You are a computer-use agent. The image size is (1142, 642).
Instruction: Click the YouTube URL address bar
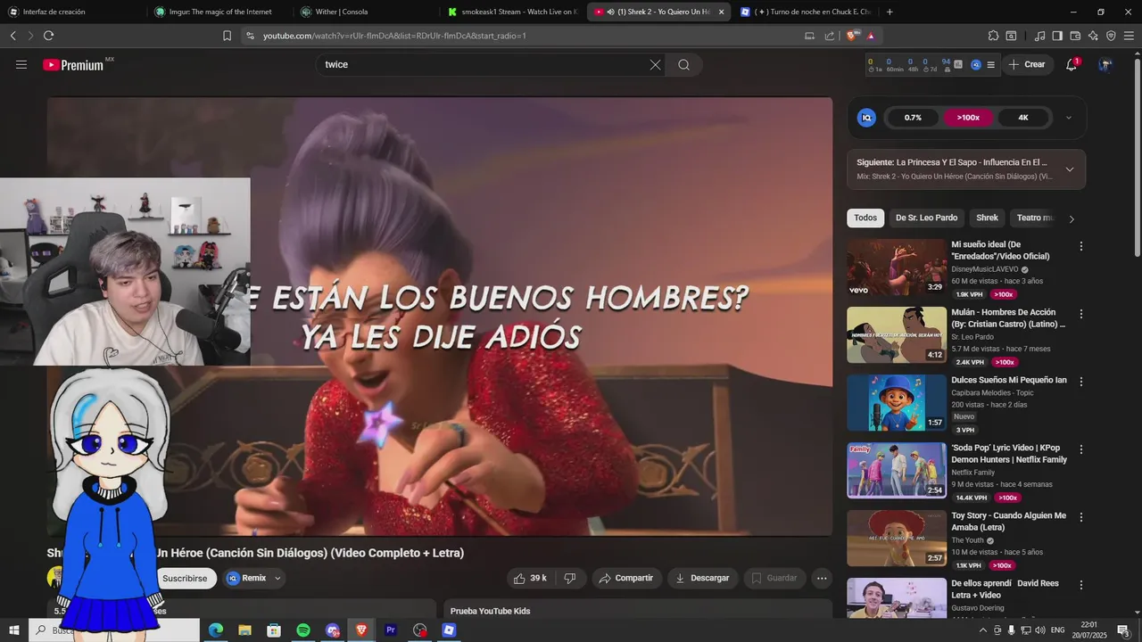pyautogui.click(x=526, y=36)
